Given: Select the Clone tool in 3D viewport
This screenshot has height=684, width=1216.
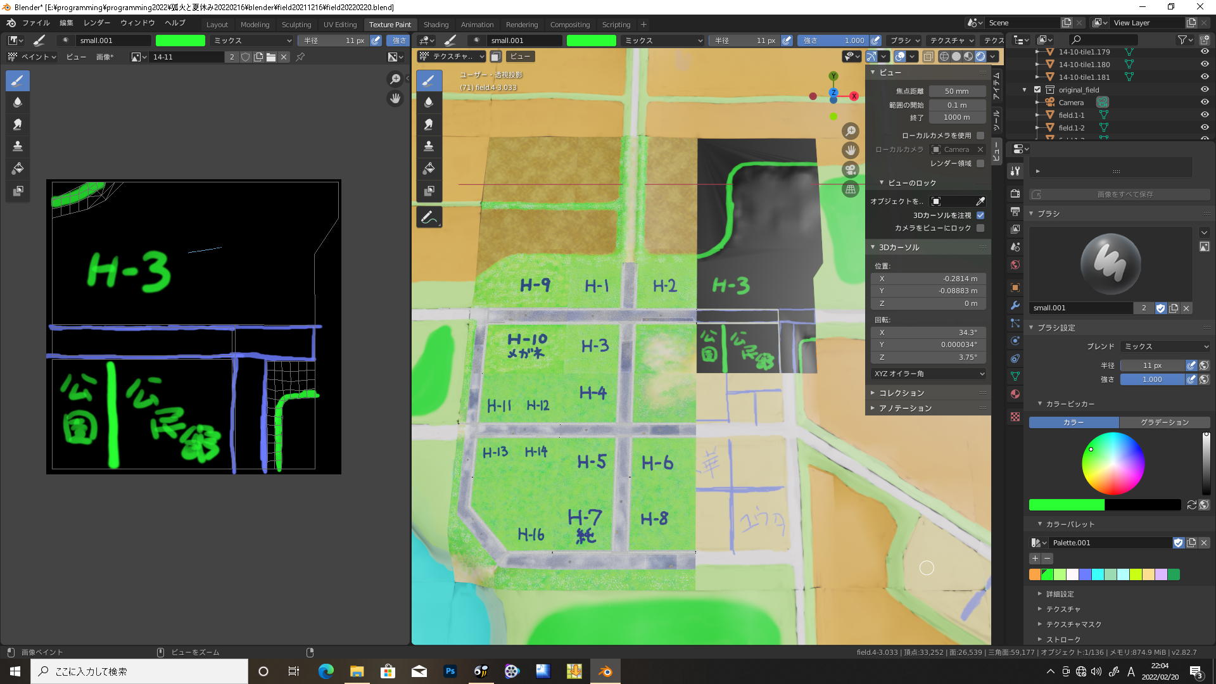Looking at the screenshot, I should pyautogui.click(x=429, y=146).
